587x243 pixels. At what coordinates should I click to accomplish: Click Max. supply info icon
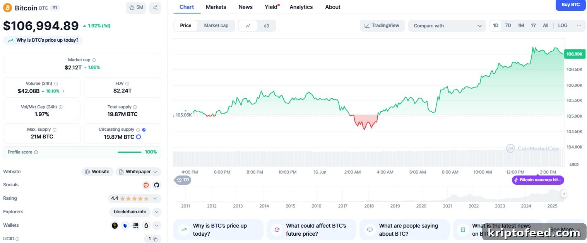point(55,130)
